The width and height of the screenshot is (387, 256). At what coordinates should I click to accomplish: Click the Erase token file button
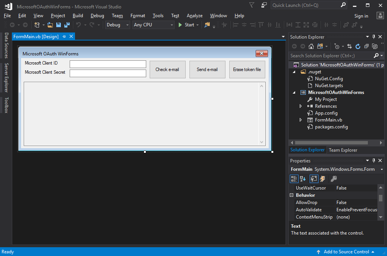[247, 70]
